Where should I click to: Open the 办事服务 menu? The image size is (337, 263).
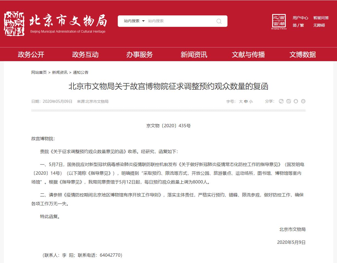click(139, 54)
